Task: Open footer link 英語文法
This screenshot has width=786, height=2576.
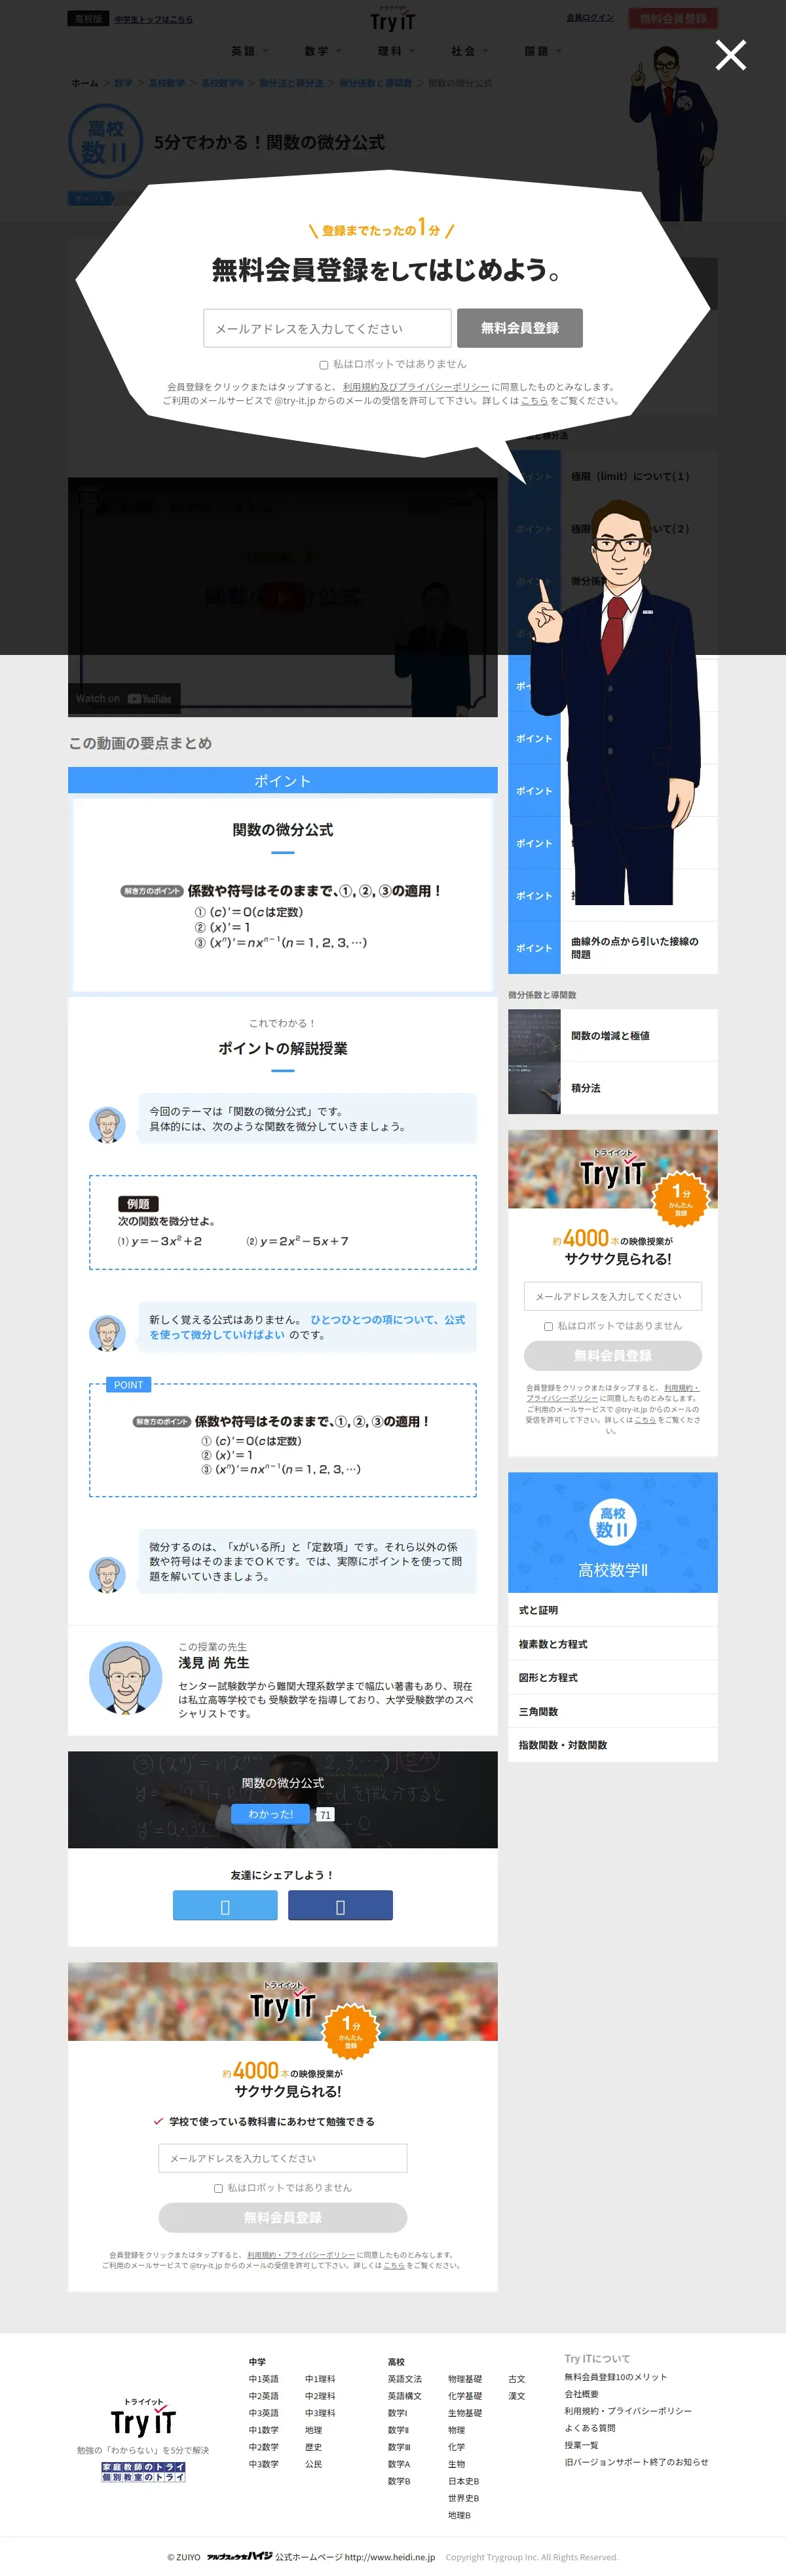Action: pos(405,2379)
